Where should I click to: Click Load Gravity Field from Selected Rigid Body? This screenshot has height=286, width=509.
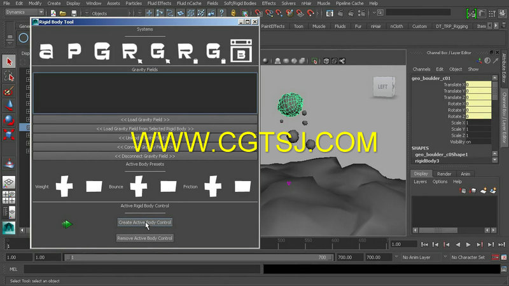coord(145,129)
